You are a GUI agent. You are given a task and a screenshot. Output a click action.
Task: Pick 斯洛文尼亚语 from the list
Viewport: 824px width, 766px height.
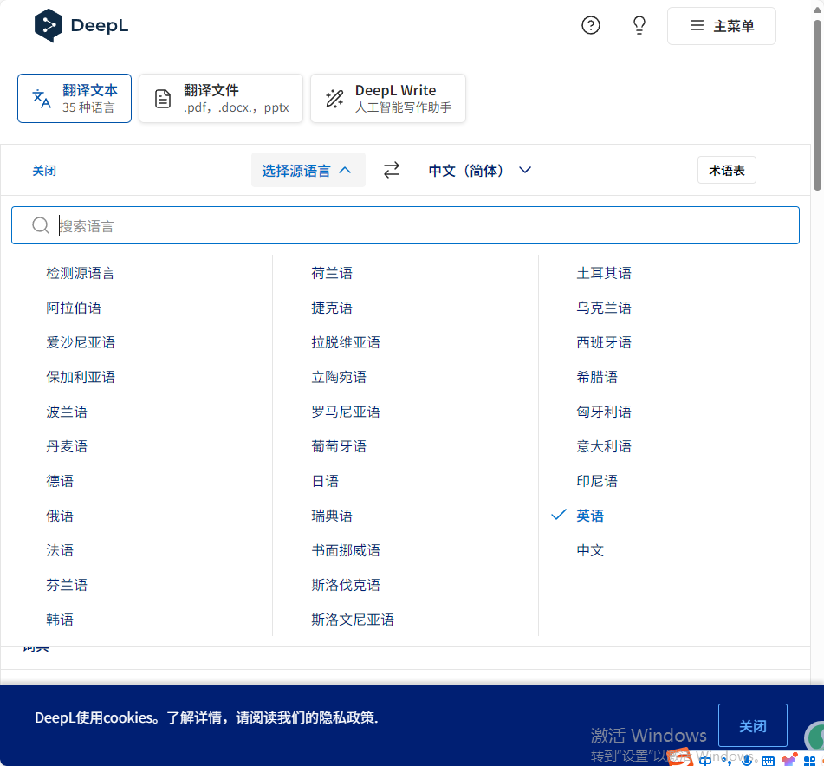point(352,620)
